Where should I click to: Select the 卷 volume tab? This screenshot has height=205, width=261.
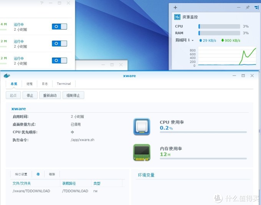click(38, 174)
